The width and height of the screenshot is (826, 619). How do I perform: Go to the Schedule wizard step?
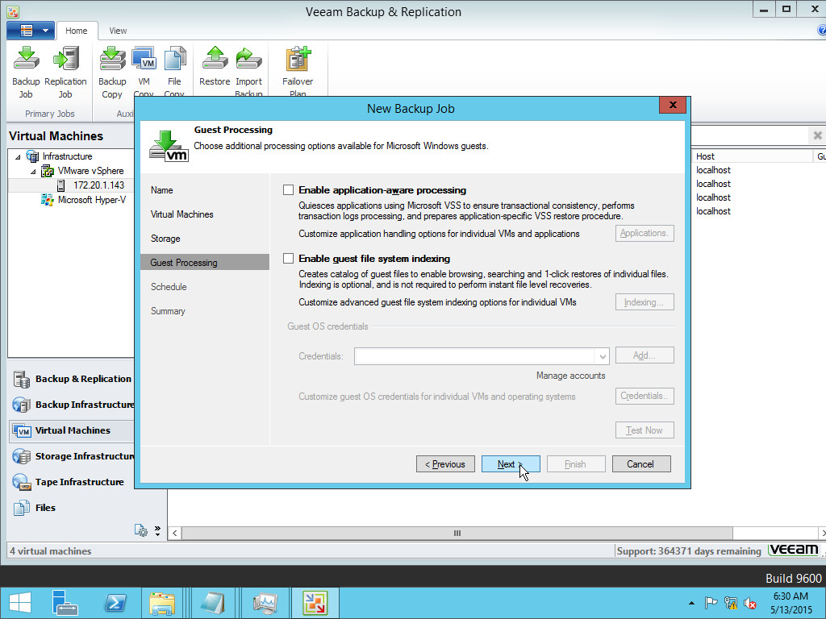pos(169,287)
